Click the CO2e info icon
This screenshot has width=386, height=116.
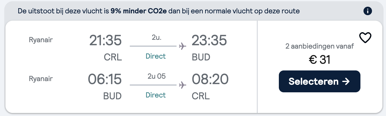tap(368, 11)
